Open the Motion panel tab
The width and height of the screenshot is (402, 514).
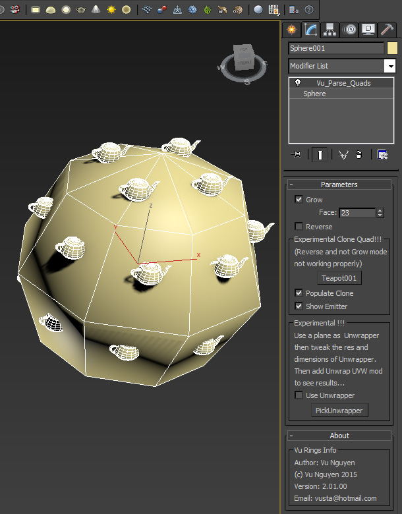(x=349, y=30)
